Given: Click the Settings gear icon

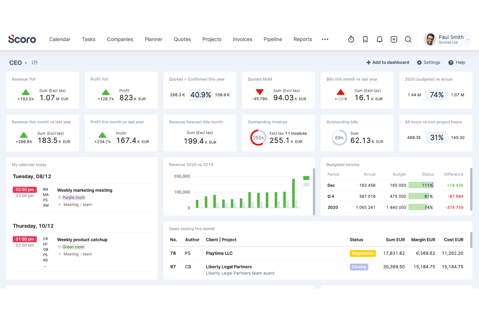Looking at the screenshot, I should tap(419, 62).
